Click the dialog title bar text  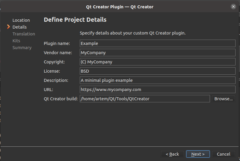click(120, 7)
